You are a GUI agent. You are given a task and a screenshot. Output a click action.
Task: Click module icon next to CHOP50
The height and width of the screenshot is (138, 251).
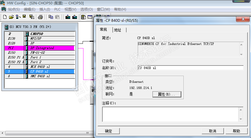27,34
